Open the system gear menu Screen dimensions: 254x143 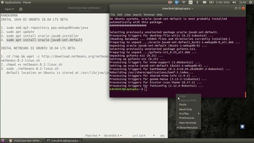point(250,2)
